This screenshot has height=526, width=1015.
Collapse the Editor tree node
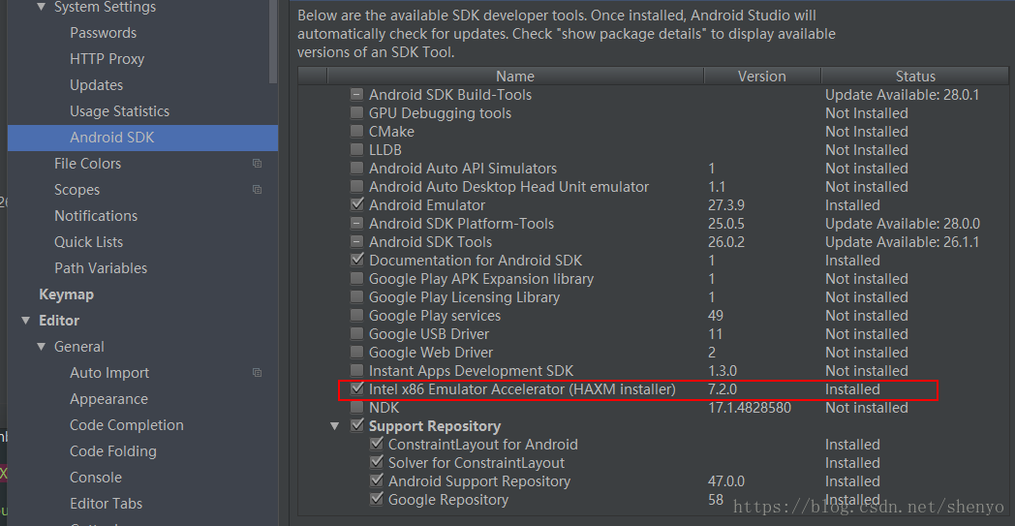coord(26,321)
